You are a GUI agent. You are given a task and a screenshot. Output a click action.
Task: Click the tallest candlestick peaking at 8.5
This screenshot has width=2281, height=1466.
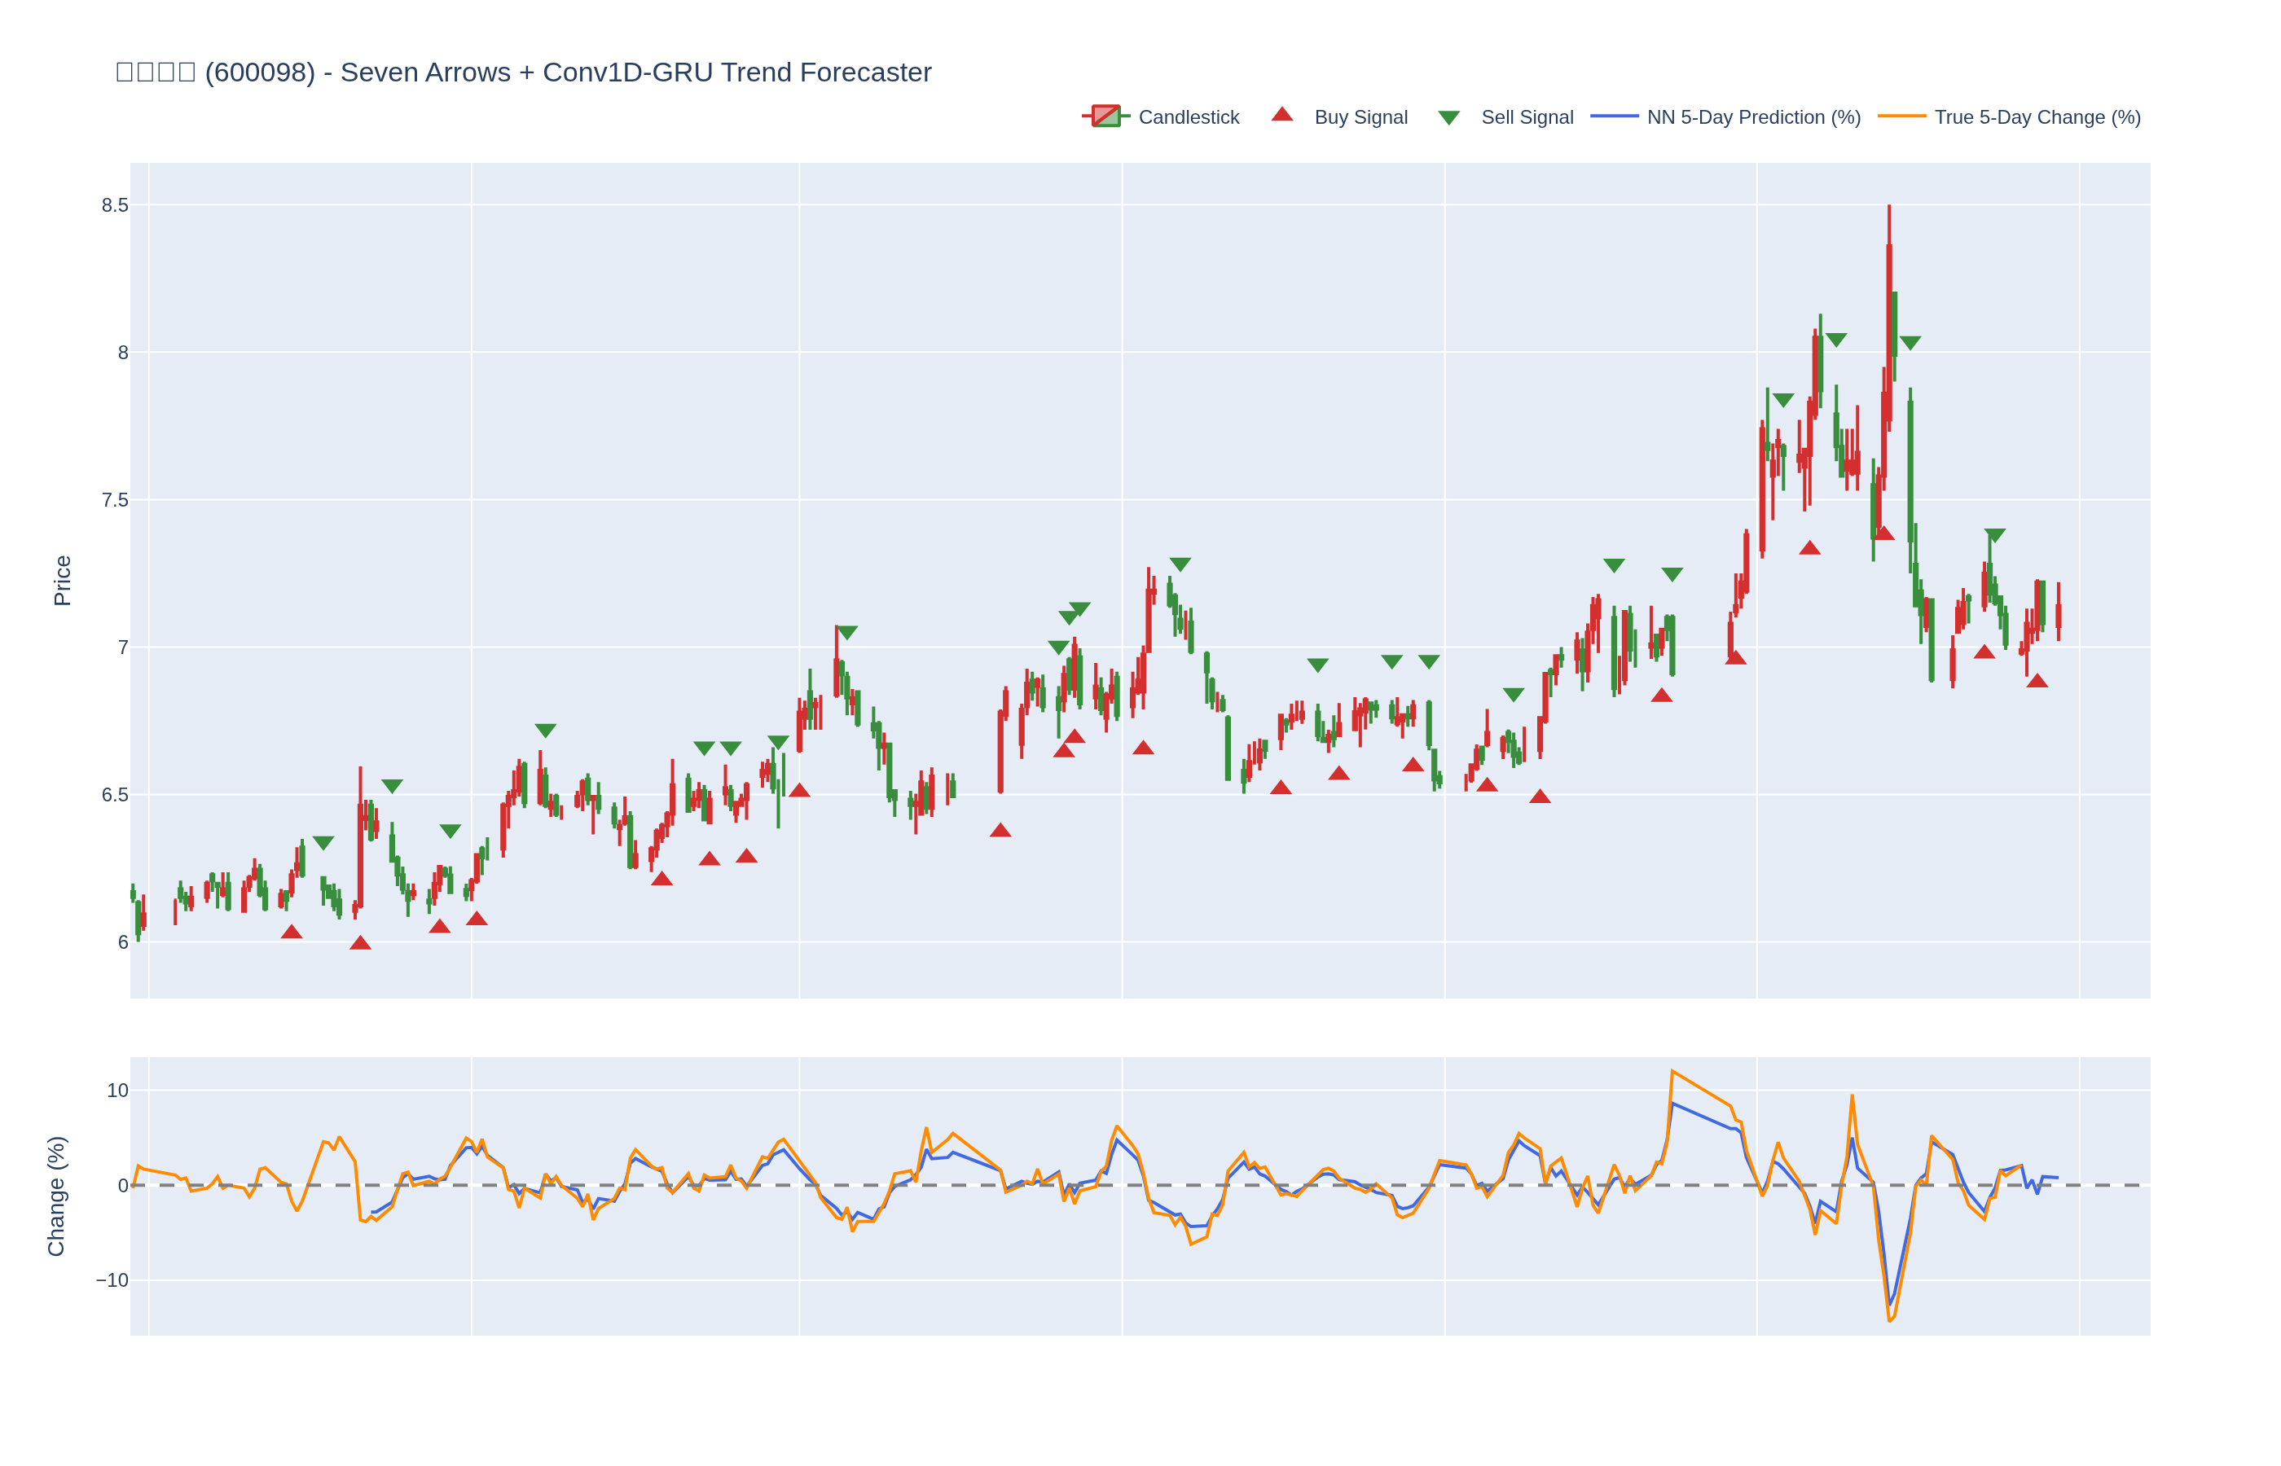click(x=1889, y=314)
